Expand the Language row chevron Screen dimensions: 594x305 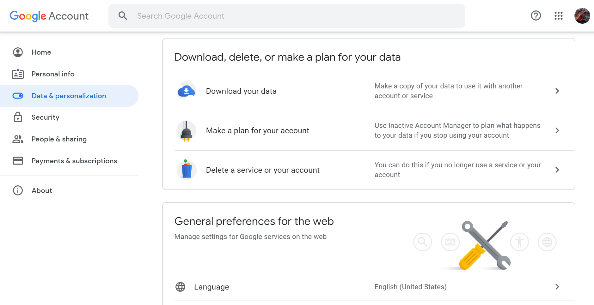pos(557,287)
